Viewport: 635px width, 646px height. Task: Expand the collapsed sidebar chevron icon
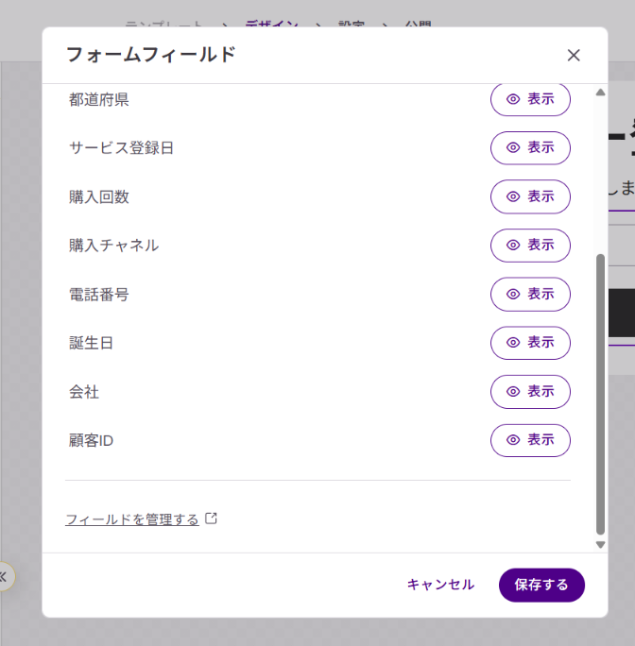tap(3, 576)
